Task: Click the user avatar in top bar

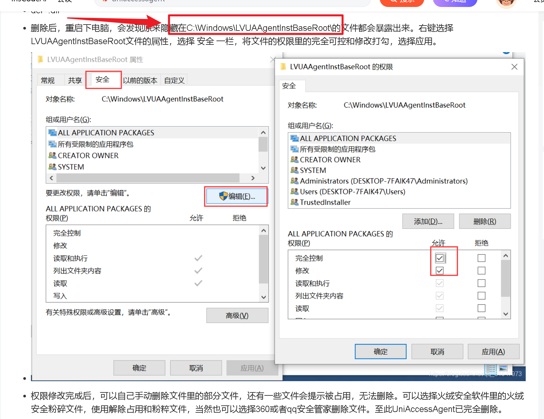Action: coord(506,3)
